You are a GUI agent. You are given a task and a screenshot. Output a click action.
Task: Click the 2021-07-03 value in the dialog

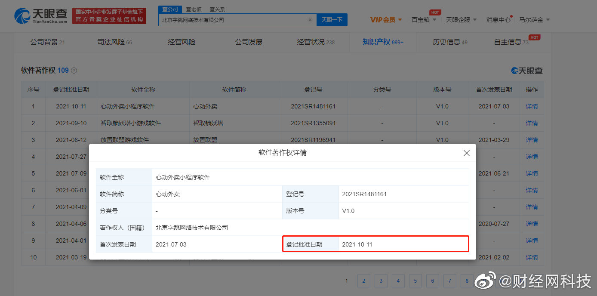click(171, 244)
